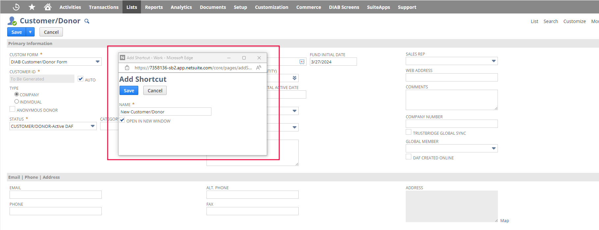Expand the Sales Rep dropdown
This screenshot has width=599, height=230.
click(x=493, y=61)
